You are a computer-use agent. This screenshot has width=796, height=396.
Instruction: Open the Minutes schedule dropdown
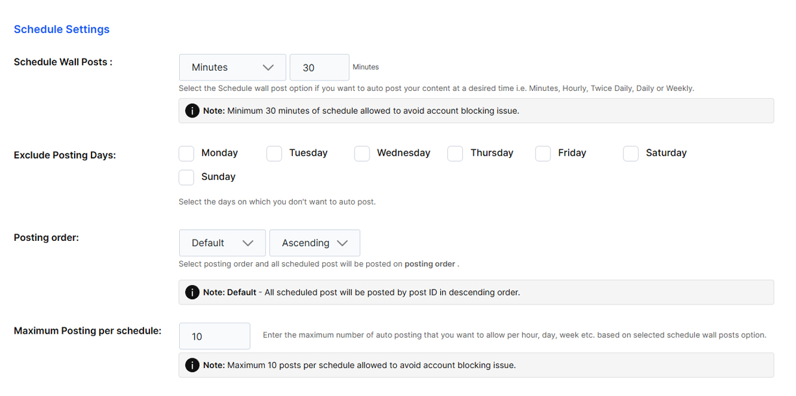pos(232,68)
